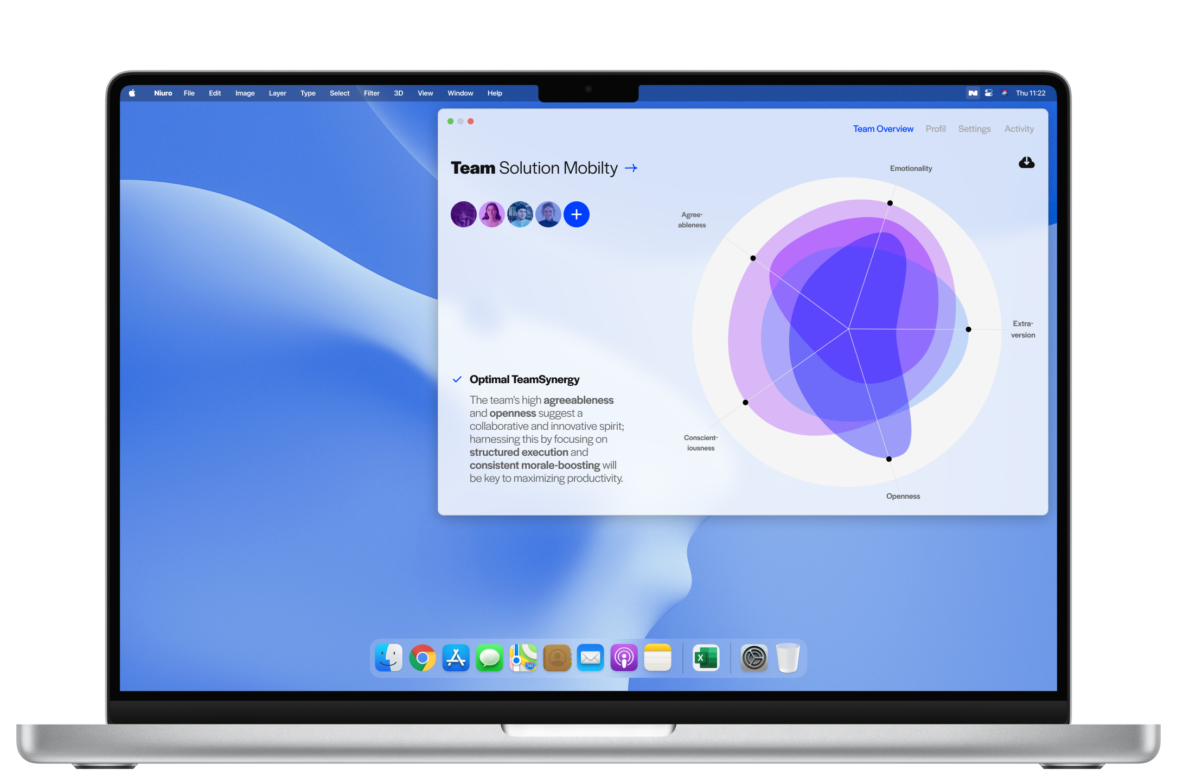Switch to the Activity tab
The height and width of the screenshot is (776, 1177).
pyautogui.click(x=1019, y=129)
